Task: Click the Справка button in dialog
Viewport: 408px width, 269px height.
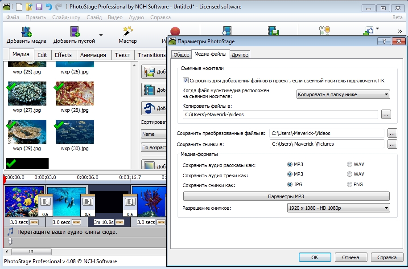Action: point(387,257)
